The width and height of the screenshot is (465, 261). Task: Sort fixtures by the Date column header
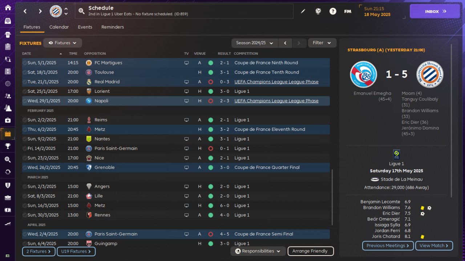pos(27,54)
